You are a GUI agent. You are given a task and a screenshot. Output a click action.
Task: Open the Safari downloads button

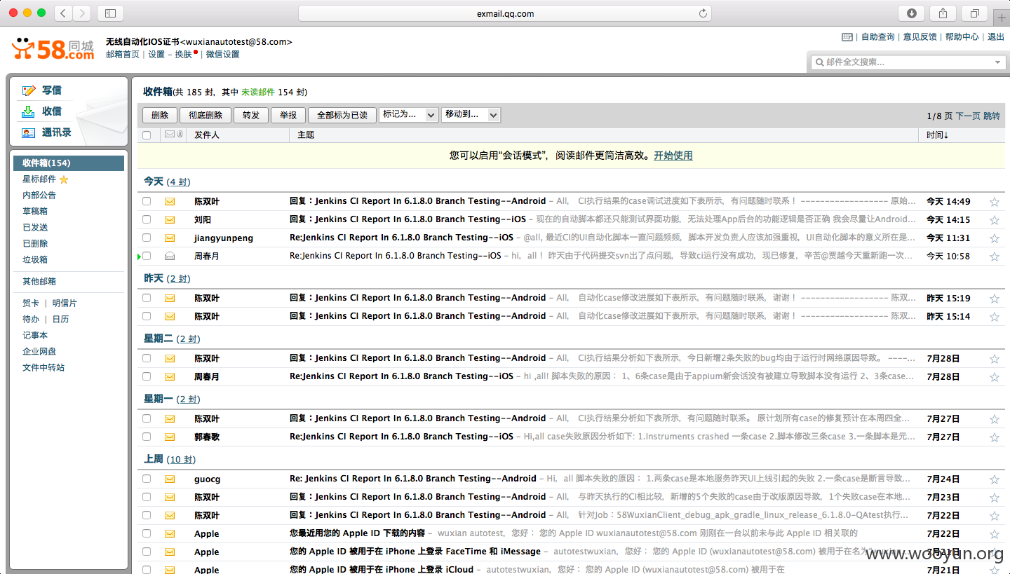(912, 13)
